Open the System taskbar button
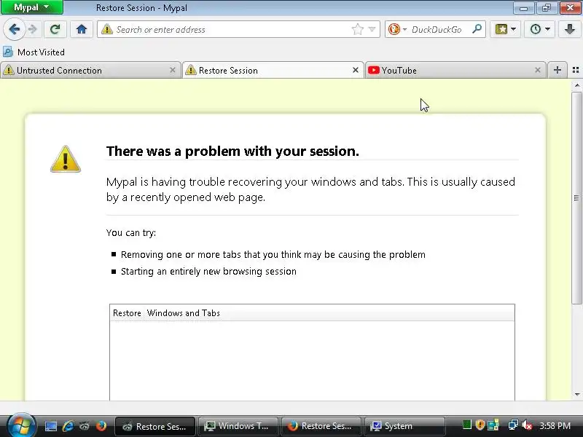 pyautogui.click(x=404, y=426)
